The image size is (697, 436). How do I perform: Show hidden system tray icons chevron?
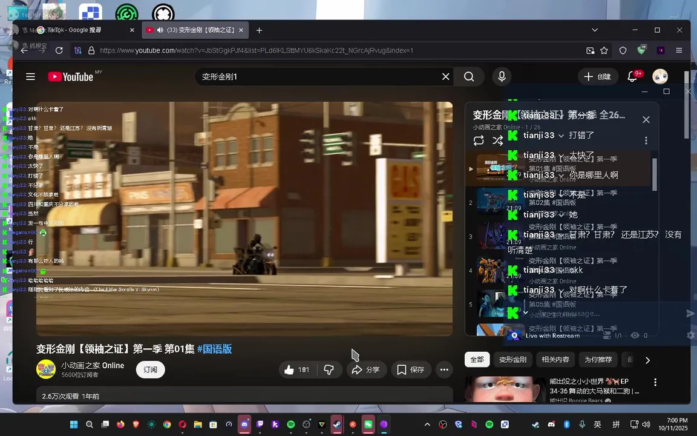pyautogui.click(x=427, y=424)
